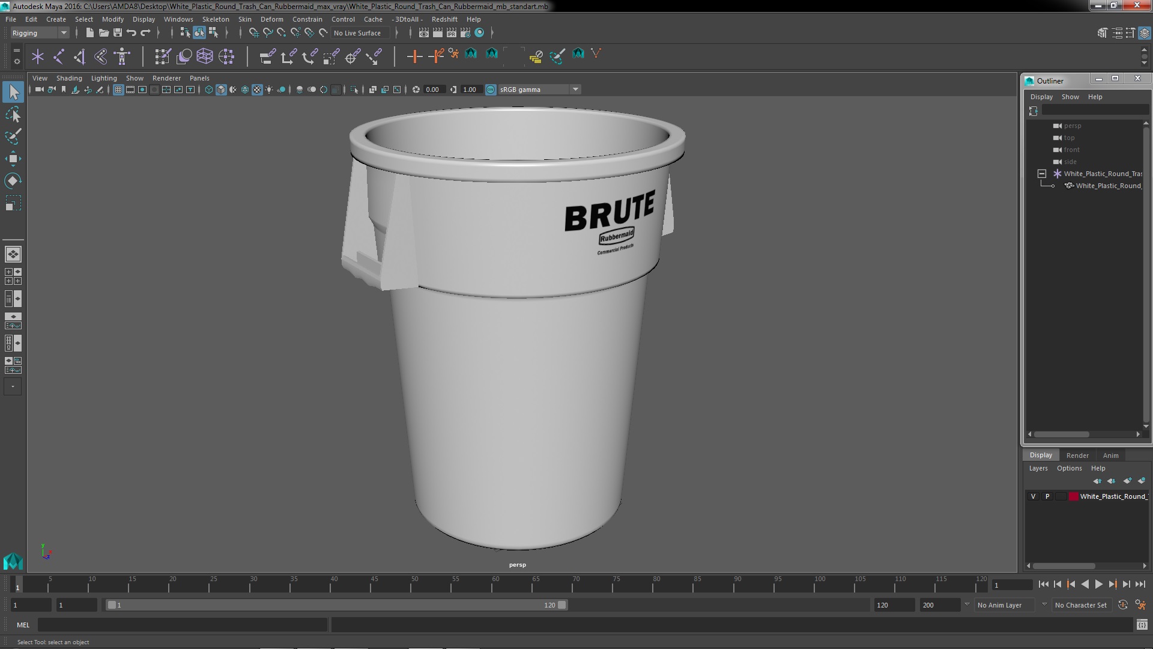
Task: Click the time range slider bar
Action: 336,605
